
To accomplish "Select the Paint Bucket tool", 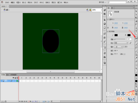I will click(136, 55).
